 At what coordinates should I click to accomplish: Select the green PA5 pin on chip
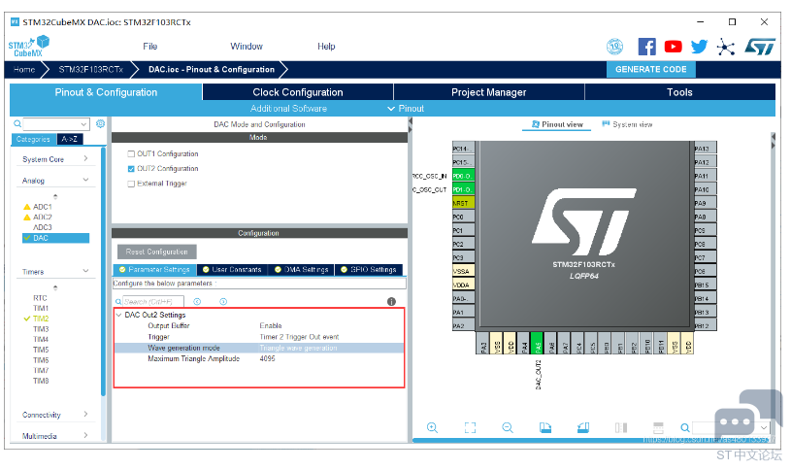point(538,343)
